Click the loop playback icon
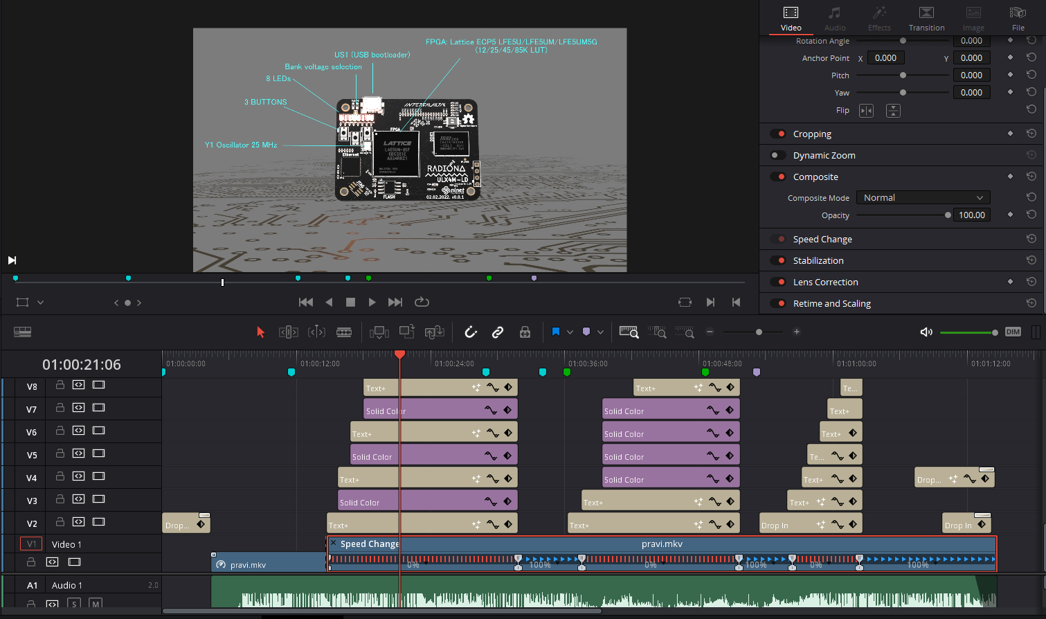Image resolution: width=1046 pixels, height=619 pixels. (x=422, y=302)
